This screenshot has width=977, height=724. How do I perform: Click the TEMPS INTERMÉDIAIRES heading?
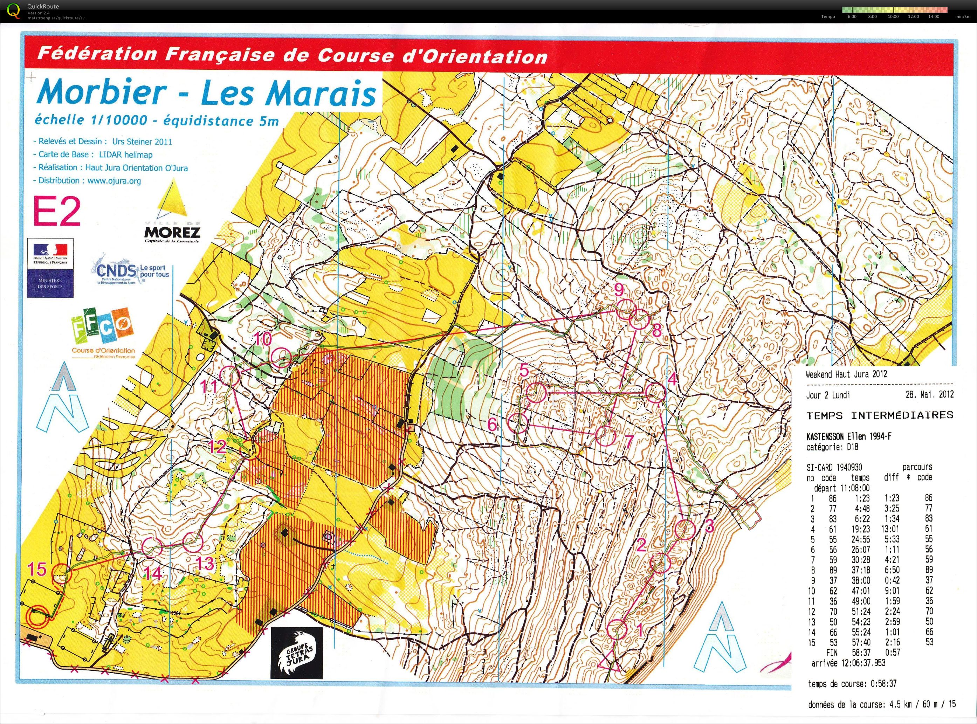[880, 415]
